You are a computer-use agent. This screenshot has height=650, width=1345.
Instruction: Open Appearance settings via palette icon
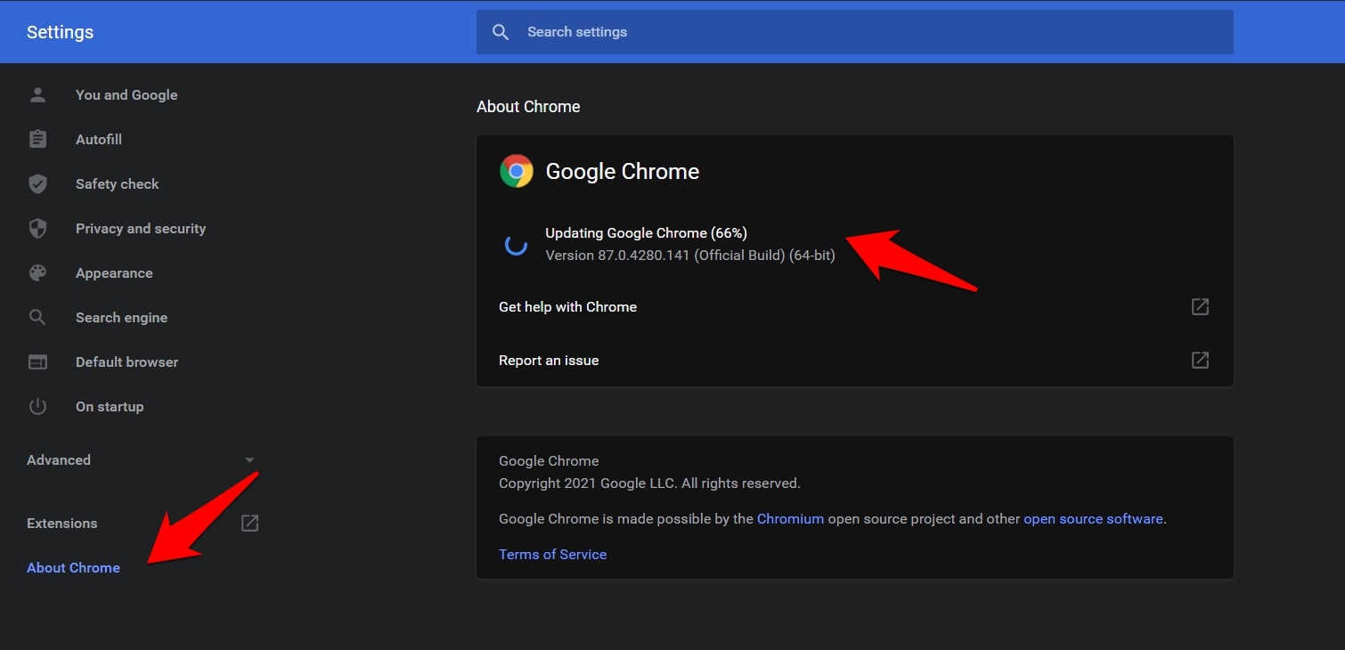tap(37, 272)
